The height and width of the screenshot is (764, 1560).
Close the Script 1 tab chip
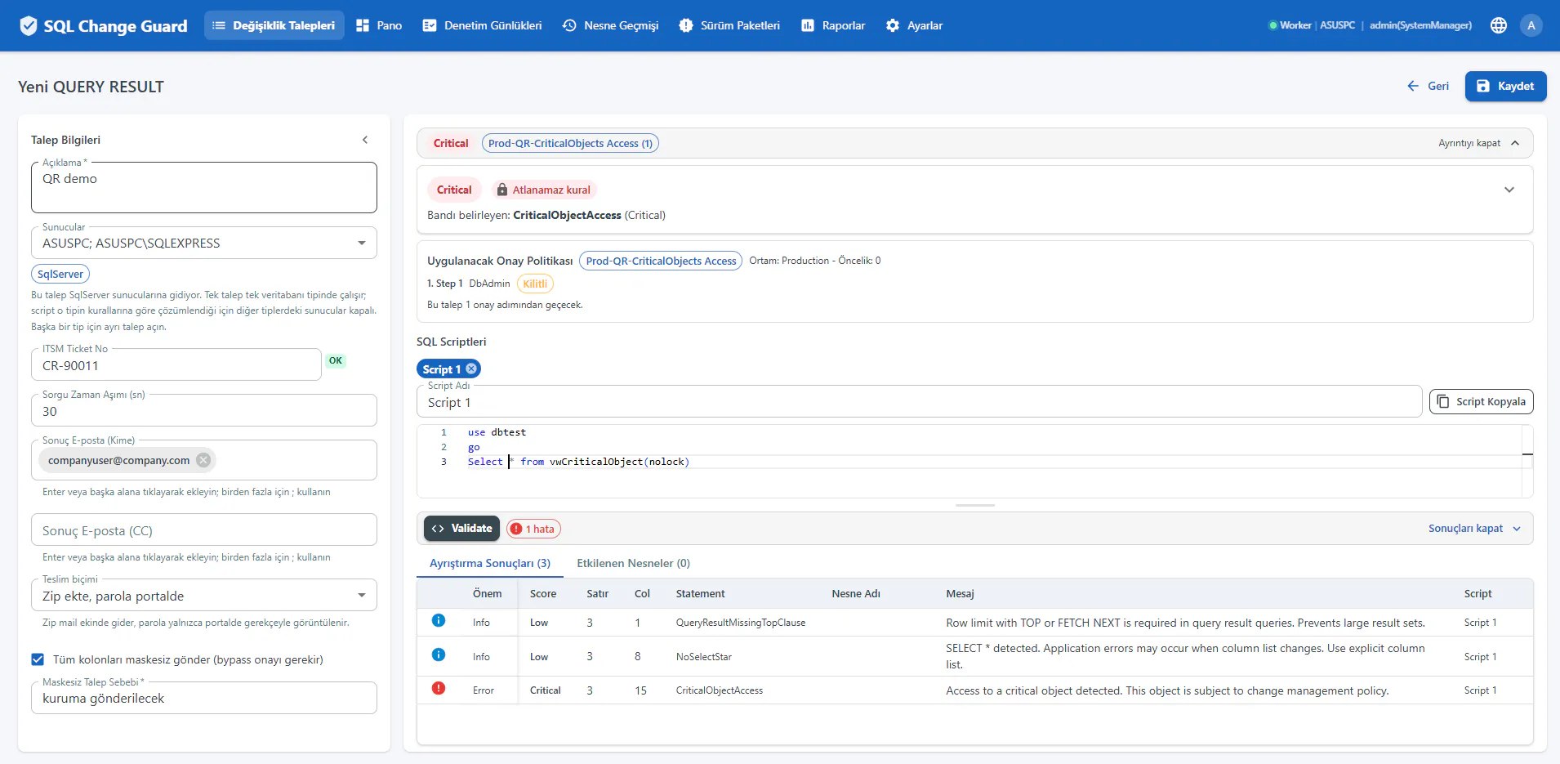point(471,369)
